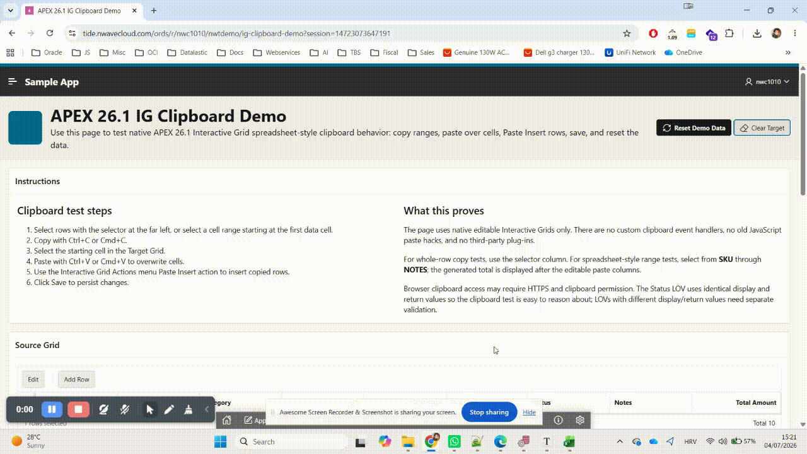This screenshot has width=807, height=454.
Task: Click the red adblocker extension icon
Action: pyautogui.click(x=653, y=33)
